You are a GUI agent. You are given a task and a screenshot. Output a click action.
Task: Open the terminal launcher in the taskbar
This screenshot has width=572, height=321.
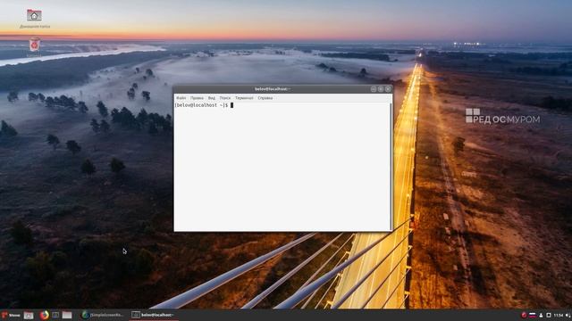[55, 315]
